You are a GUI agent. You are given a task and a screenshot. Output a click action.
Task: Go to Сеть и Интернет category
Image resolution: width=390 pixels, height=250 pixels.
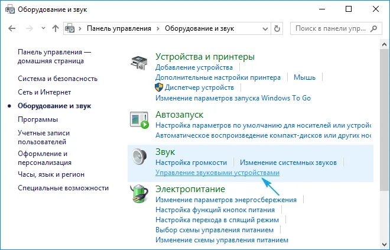click(x=44, y=92)
